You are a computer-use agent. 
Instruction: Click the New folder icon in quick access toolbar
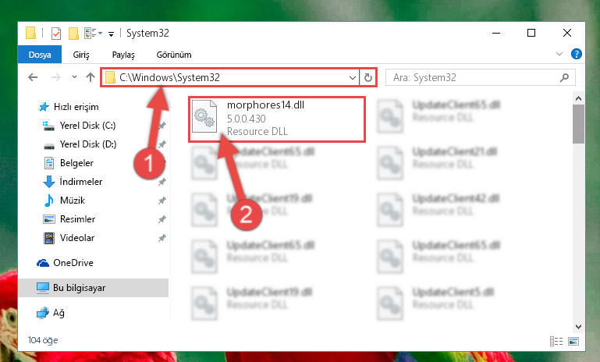coord(73,34)
